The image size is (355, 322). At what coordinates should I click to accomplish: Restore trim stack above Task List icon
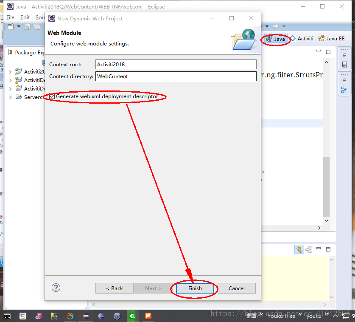pos(344,55)
